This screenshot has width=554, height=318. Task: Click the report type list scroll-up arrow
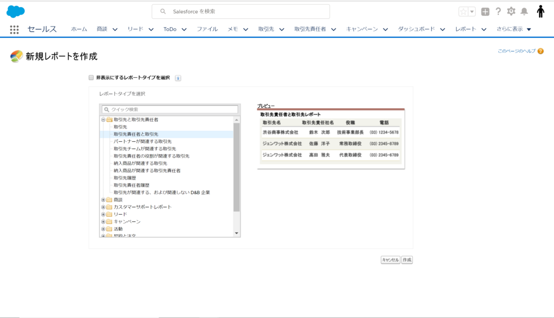(x=237, y=120)
